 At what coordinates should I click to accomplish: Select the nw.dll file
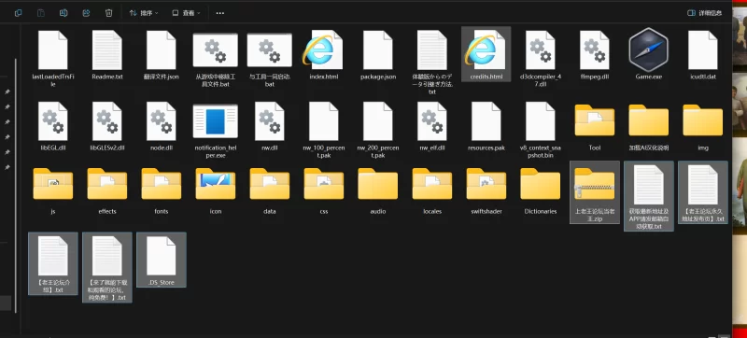pos(270,126)
